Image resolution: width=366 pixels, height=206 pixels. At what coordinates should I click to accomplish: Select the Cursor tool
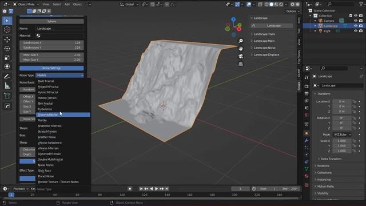click(7, 30)
